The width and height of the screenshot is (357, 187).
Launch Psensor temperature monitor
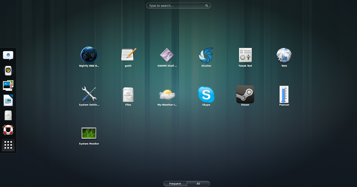pyautogui.click(x=284, y=94)
